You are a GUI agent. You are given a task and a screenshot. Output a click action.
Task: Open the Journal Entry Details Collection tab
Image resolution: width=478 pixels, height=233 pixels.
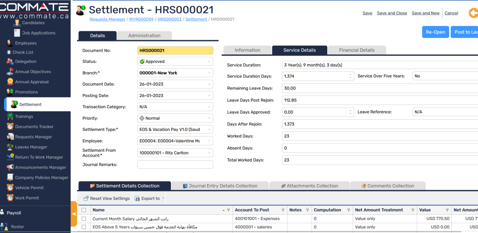tap(219, 186)
